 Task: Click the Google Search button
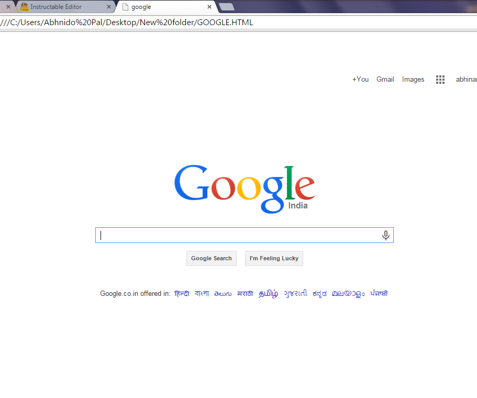click(212, 258)
